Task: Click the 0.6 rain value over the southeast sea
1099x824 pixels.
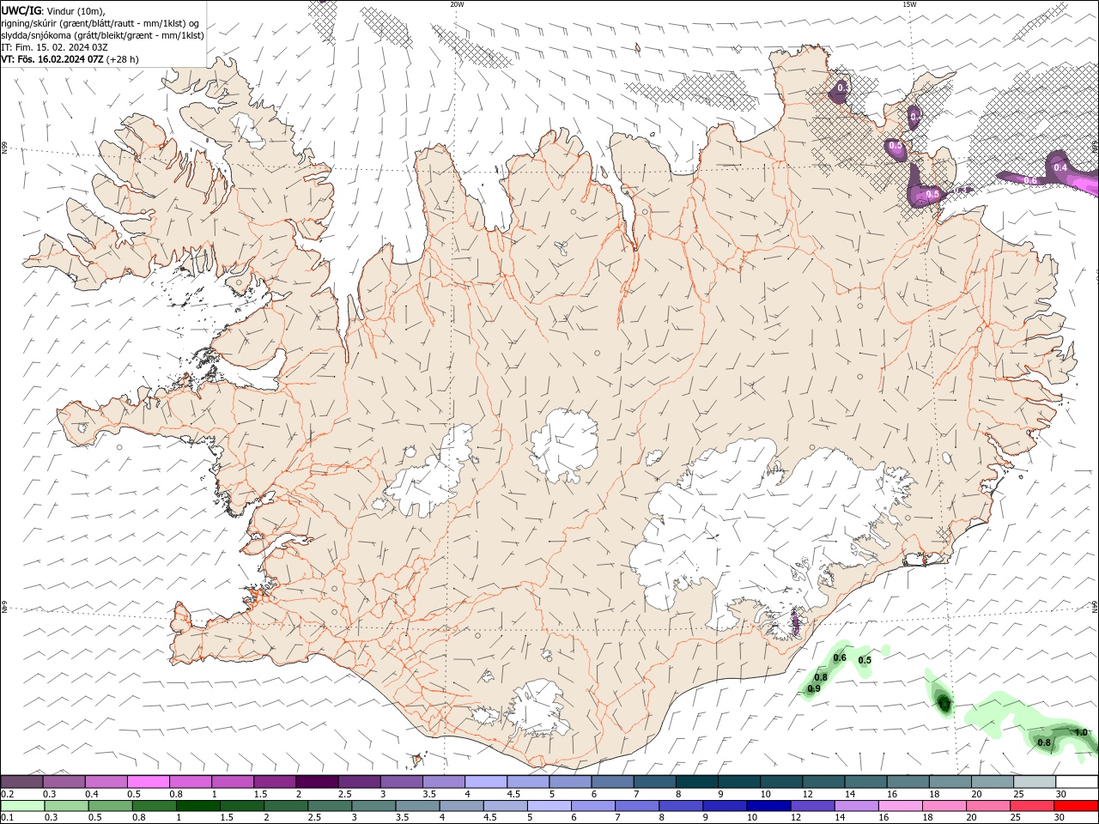Action: 840,658
